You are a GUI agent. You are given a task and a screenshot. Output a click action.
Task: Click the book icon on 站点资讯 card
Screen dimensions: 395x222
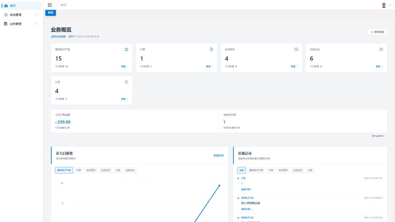[x=296, y=50]
